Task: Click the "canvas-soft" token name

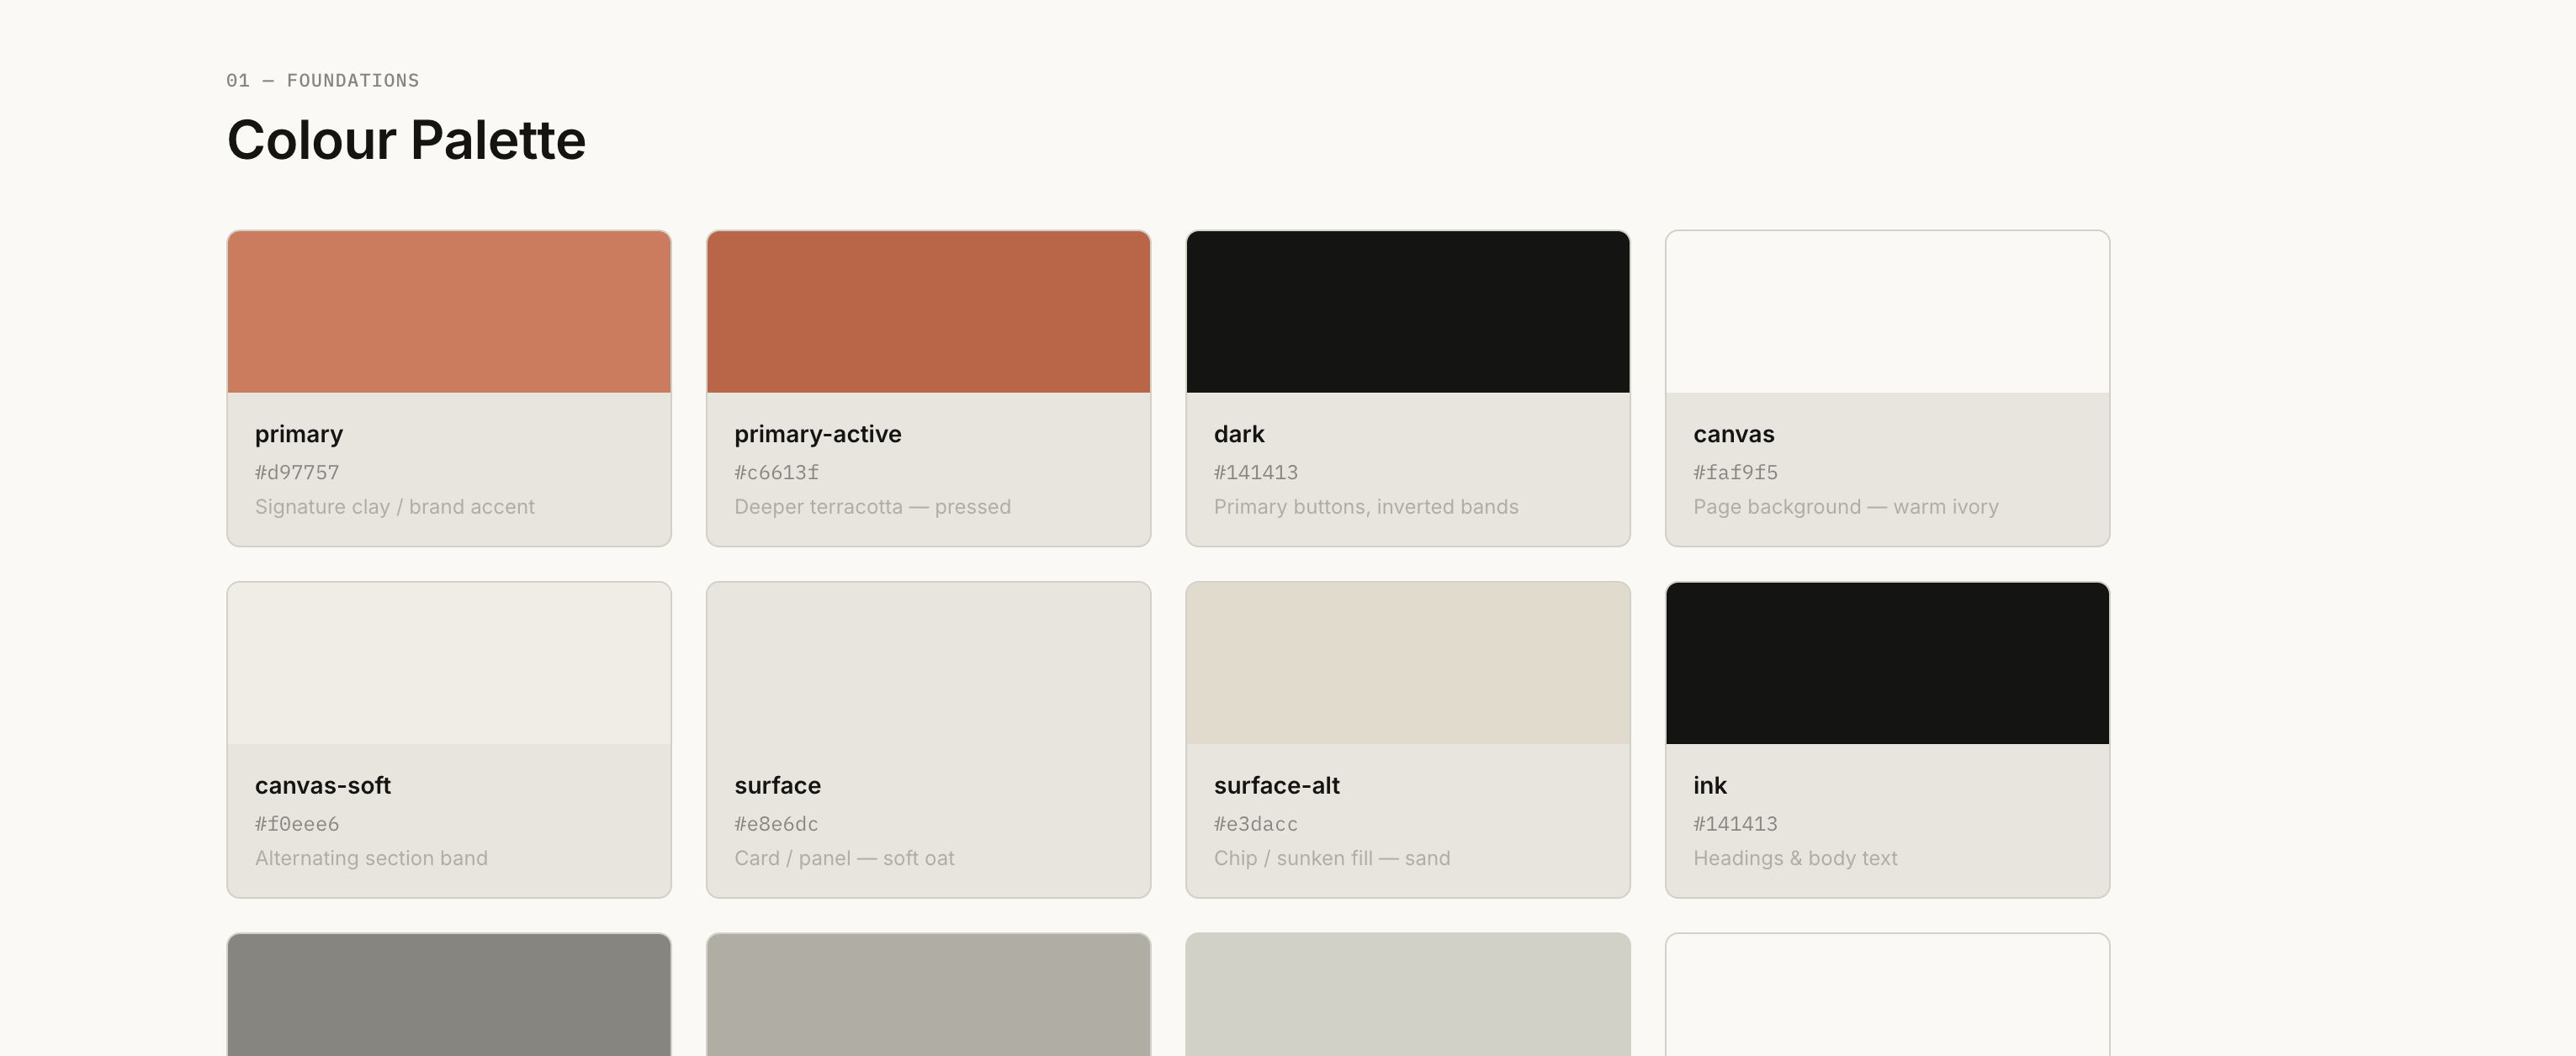Action: pyautogui.click(x=323, y=786)
